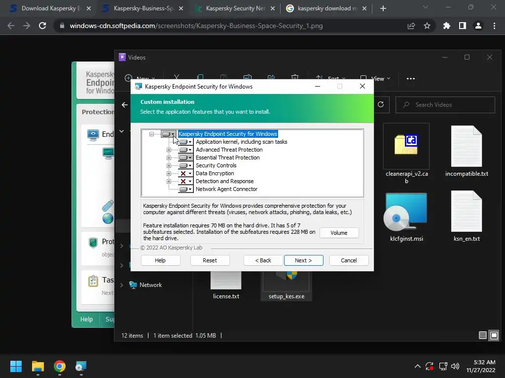Select the ksn_en.txt file icon

(x=467, y=211)
